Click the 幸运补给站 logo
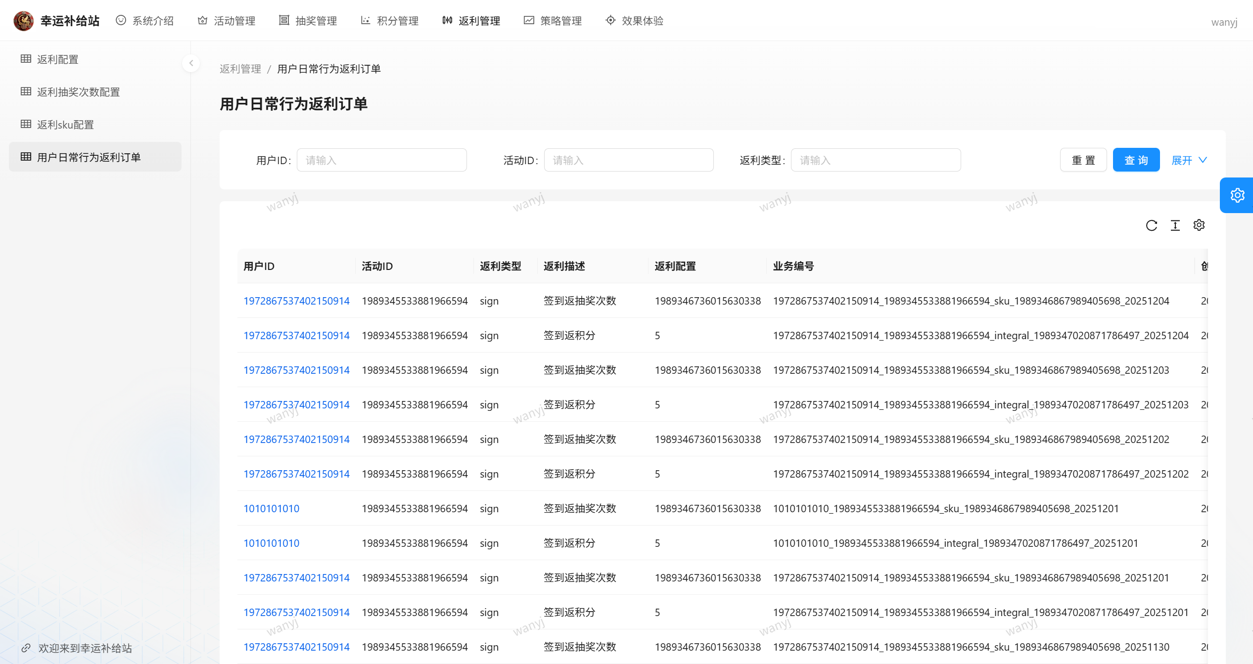Image resolution: width=1253 pixels, height=664 pixels. pos(23,21)
